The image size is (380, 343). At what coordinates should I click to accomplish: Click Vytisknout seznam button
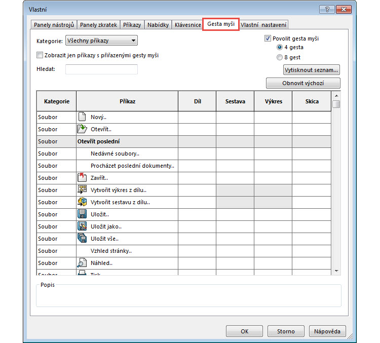click(311, 70)
